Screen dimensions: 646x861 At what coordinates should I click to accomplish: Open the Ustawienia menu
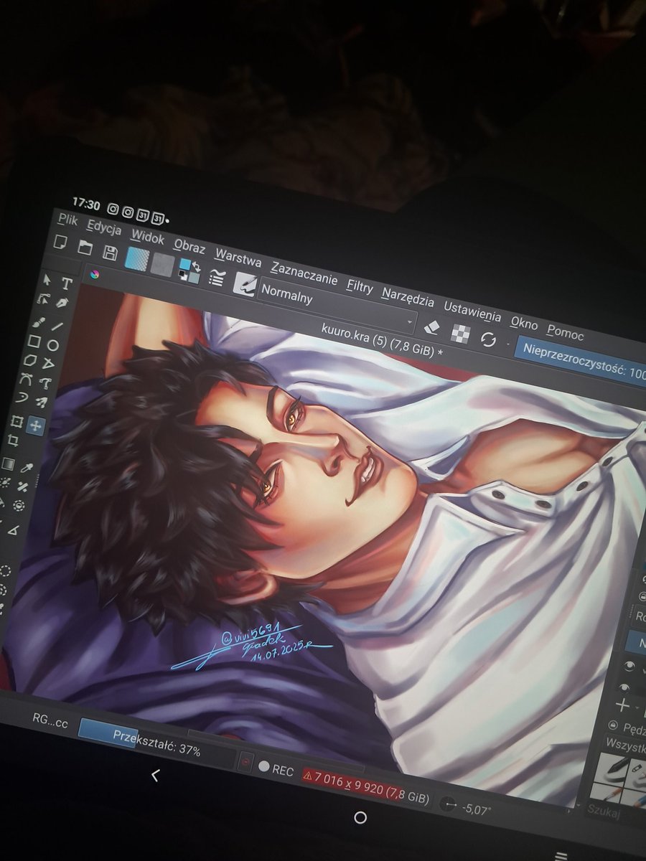[472, 312]
